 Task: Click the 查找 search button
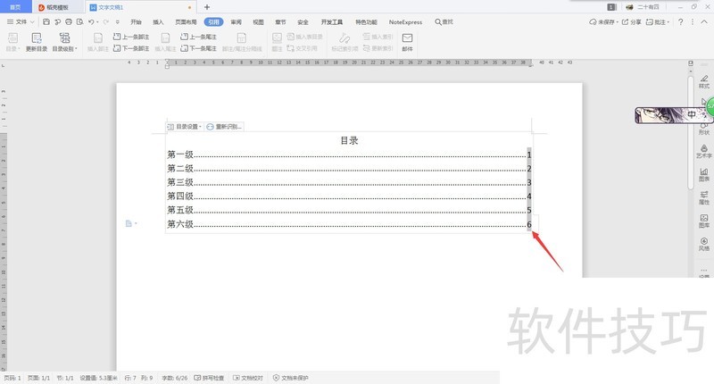[444, 21]
